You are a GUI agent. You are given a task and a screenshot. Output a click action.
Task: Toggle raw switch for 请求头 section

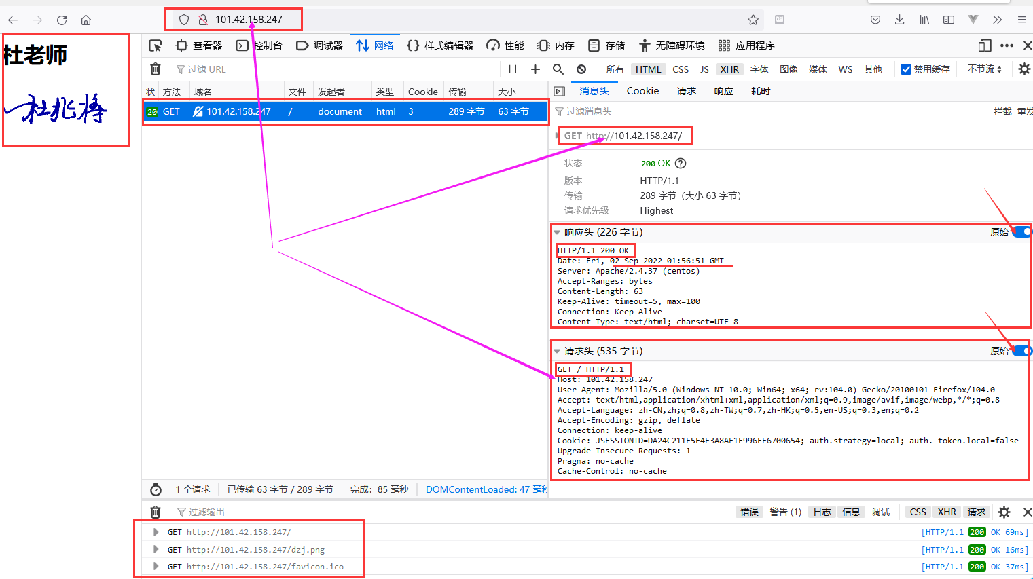(1021, 351)
